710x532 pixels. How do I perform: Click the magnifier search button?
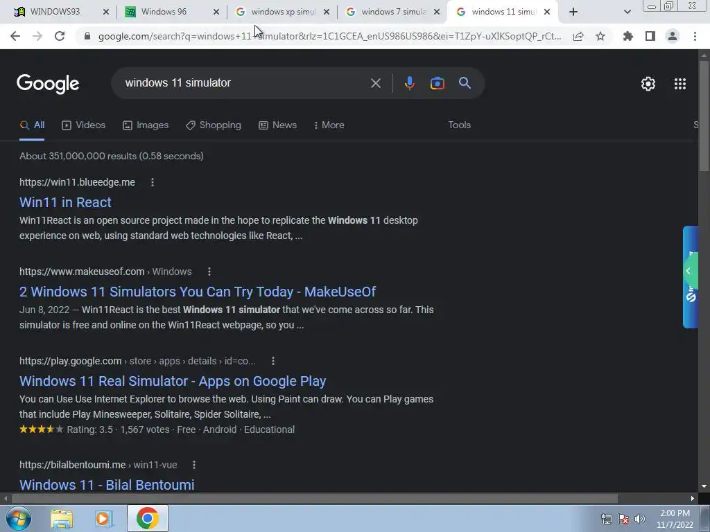(465, 83)
